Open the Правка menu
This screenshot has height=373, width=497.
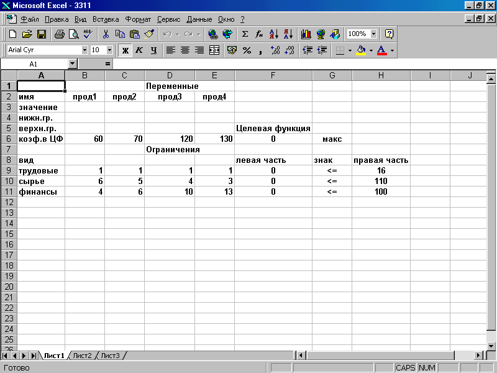57,19
